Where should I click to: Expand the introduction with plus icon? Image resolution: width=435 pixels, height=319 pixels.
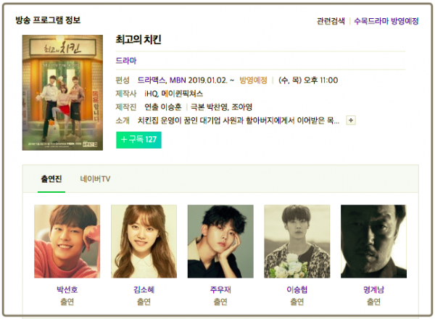click(x=351, y=120)
